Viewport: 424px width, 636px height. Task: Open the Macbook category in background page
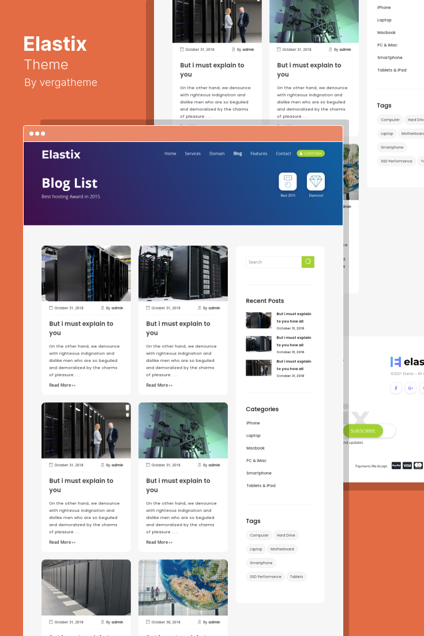387,32
